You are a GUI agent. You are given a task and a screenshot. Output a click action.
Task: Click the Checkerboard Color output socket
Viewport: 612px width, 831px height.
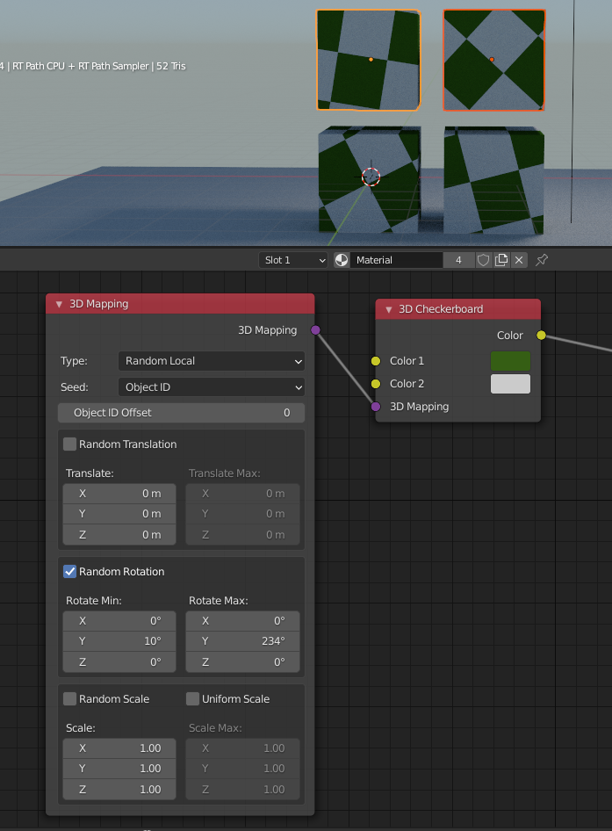(x=541, y=335)
